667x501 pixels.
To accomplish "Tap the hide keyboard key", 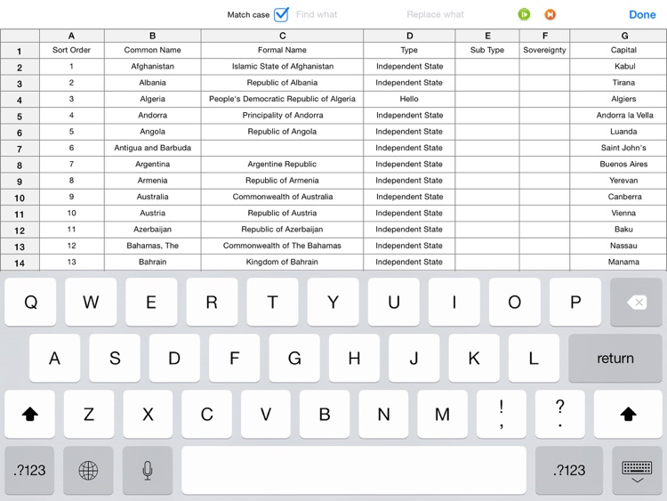I will [x=637, y=471].
